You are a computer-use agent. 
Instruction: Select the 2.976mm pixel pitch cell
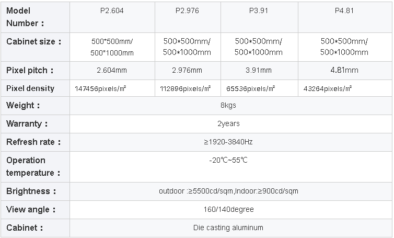point(188,71)
